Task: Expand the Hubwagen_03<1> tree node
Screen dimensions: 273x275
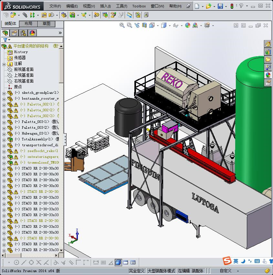Action: tap(4, 134)
